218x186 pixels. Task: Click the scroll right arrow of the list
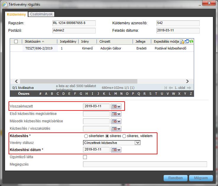pyautogui.click(x=187, y=81)
